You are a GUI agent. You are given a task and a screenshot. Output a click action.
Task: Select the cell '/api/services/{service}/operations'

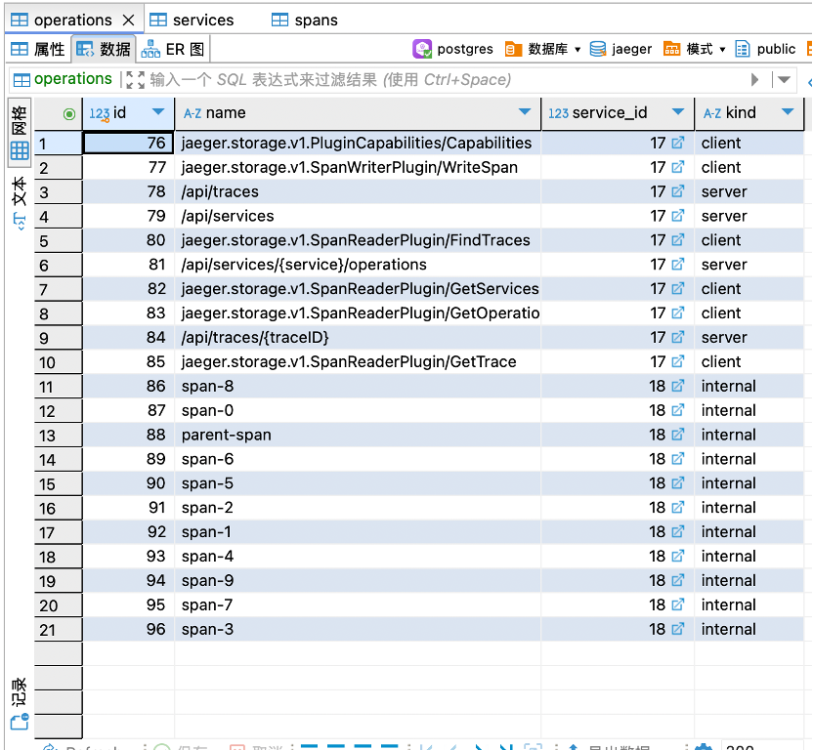(358, 265)
